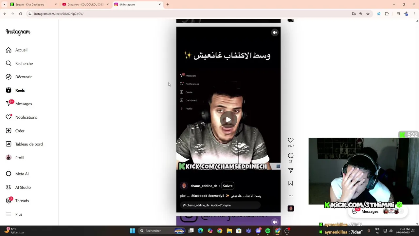Open reel comments bubble icon
The width and height of the screenshot is (419, 236).
click(x=291, y=155)
